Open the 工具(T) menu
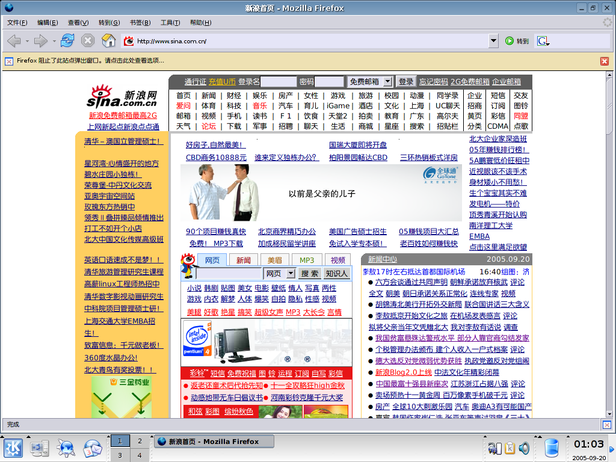This screenshot has height=462, width=616. 170,22
